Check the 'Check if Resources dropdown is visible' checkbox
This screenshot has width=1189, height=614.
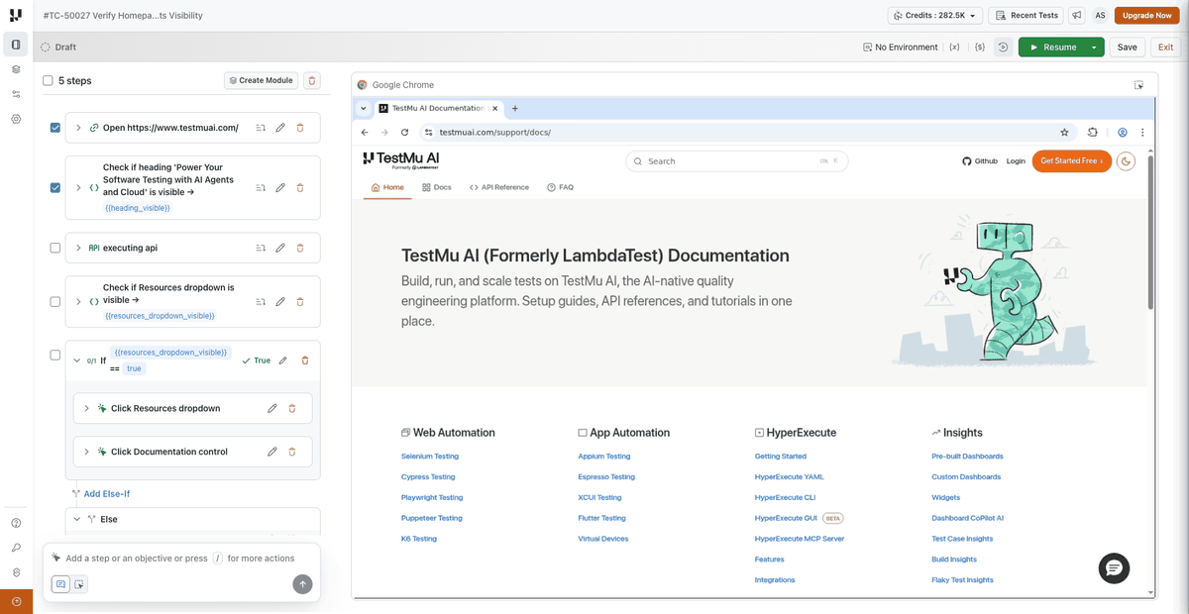coord(55,301)
